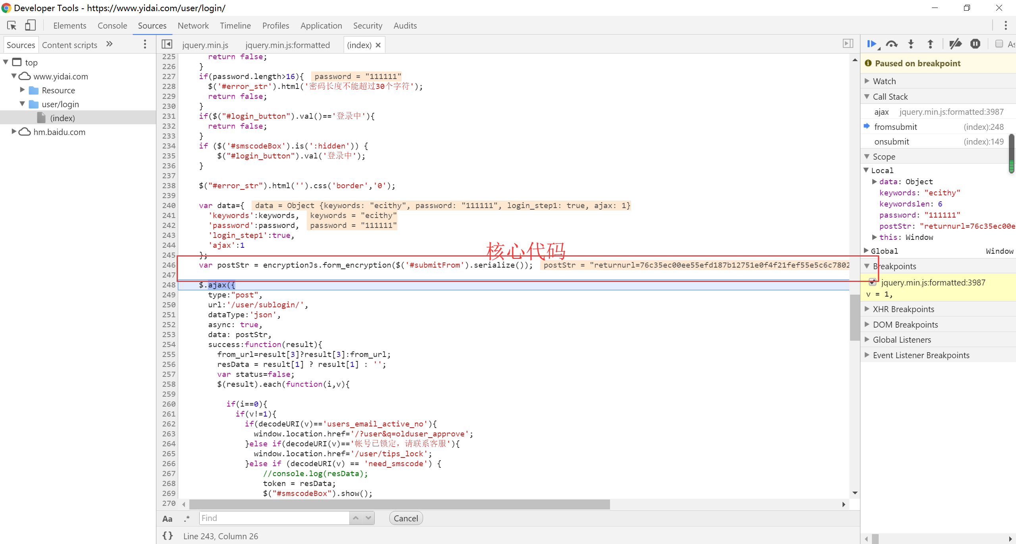Open jquery.min.js:formatted file tab

point(287,45)
